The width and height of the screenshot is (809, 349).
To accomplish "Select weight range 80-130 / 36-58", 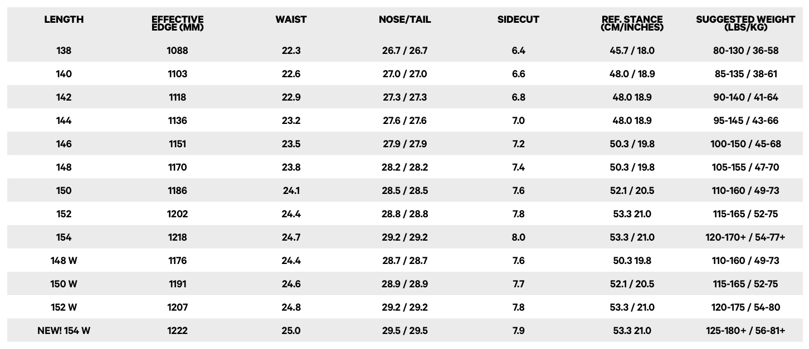I will tap(745, 51).
